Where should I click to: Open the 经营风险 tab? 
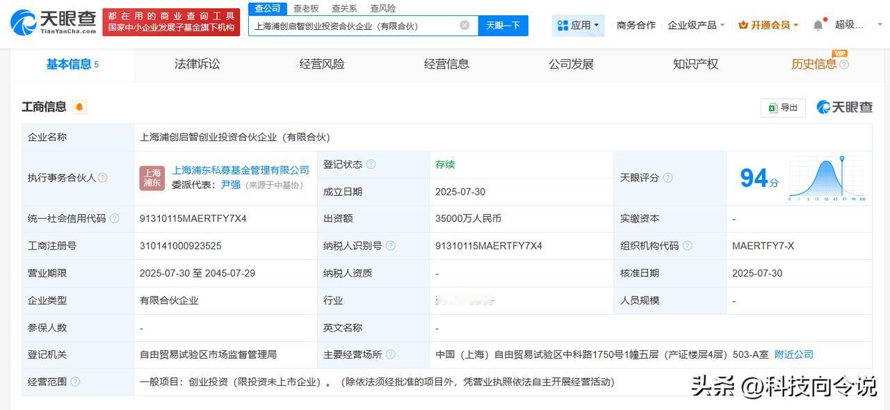[x=322, y=65]
